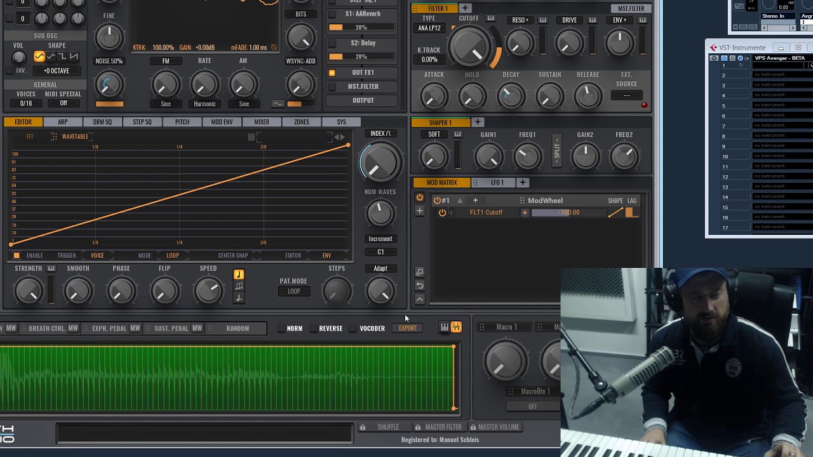This screenshot has width=813, height=457.
Task: Click the Mod Matrix power icon
Action: point(420,198)
